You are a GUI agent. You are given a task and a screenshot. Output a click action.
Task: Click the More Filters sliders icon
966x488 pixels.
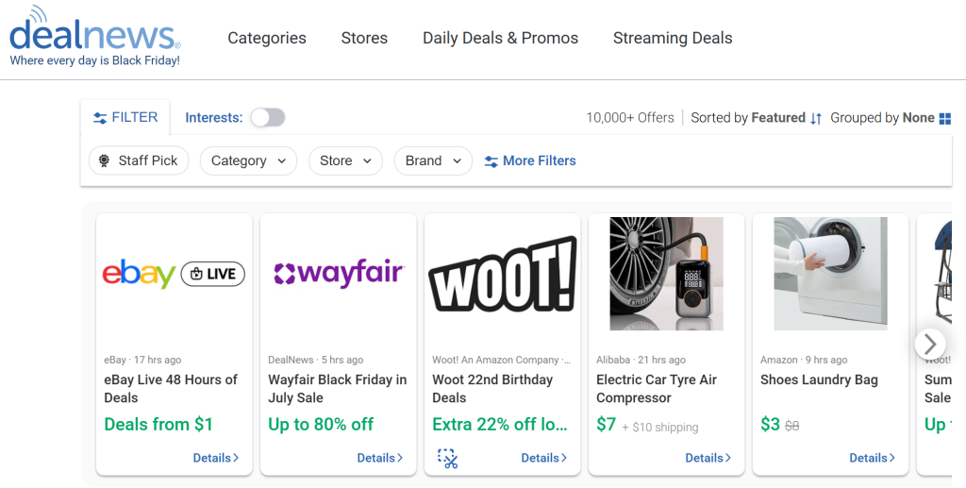491,161
